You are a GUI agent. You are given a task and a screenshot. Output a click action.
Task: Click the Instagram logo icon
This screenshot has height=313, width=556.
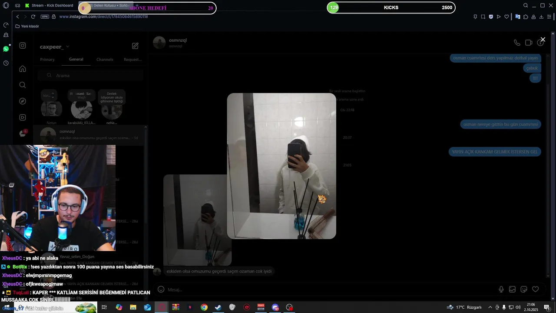point(23,45)
